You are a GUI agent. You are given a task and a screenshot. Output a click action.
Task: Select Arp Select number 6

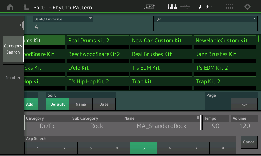coord(170,148)
